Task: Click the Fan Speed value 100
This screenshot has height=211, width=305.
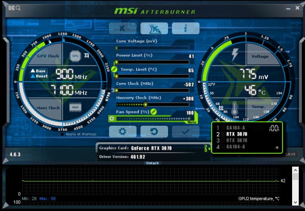Action: click(190, 113)
